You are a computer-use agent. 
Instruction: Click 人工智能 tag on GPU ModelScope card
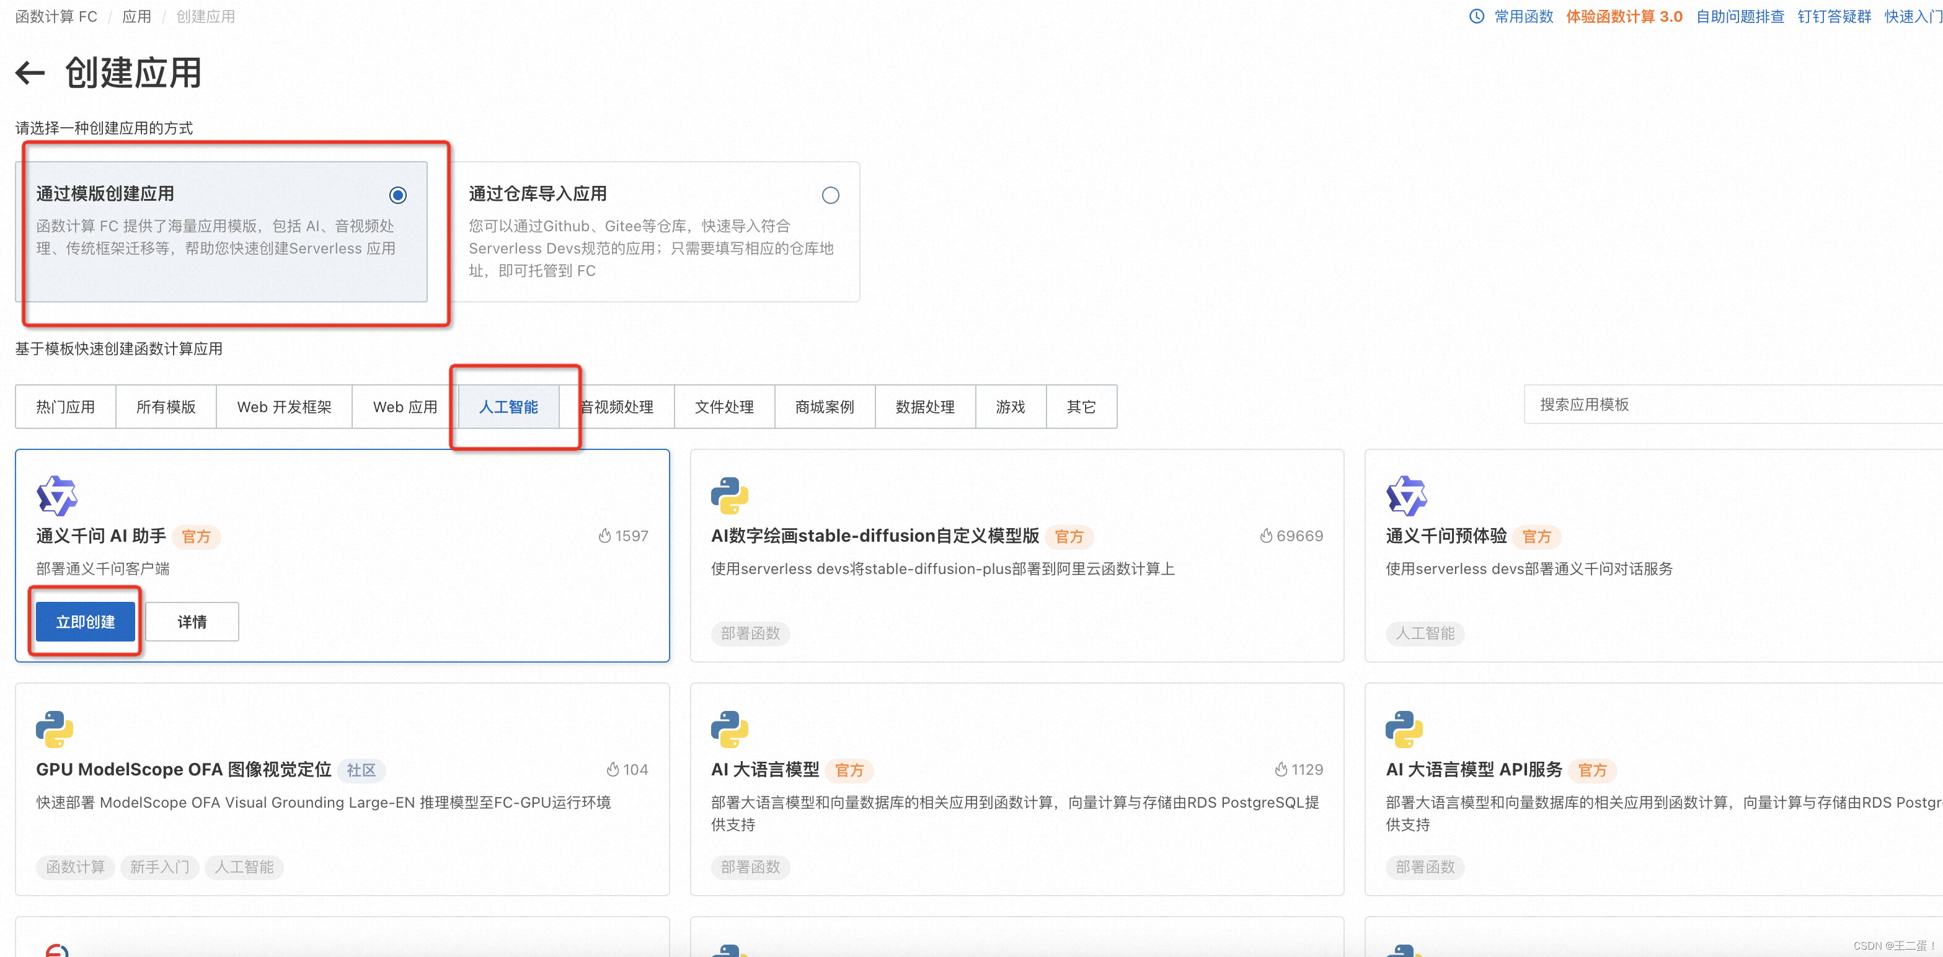[x=244, y=867]
